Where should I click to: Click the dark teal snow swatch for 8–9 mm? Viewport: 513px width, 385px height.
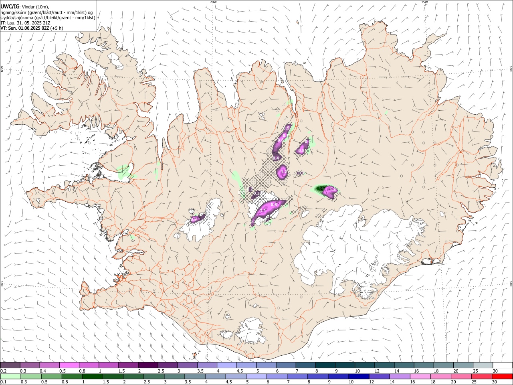pyautogui.click(x=325, y=365)
